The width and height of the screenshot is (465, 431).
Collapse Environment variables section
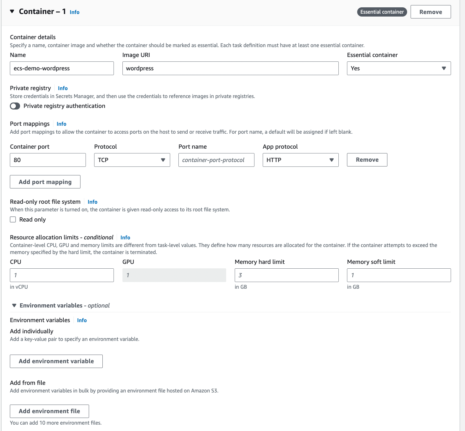tap(14, 306)
